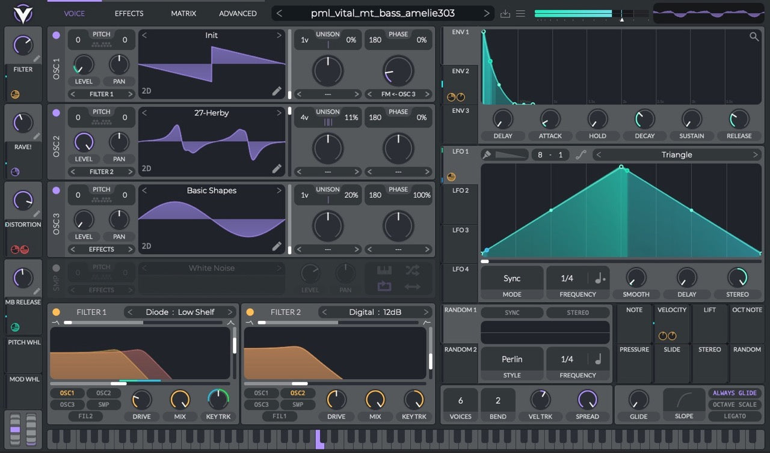This screenshot has width=770, height=453.
Task: Click the LFO 1 smooth curve icon
Action: click(581, 155)
